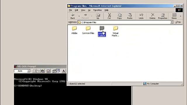Close the Program Files window
The width and height of the screenshot is (187, 105).
coord(181,6)
